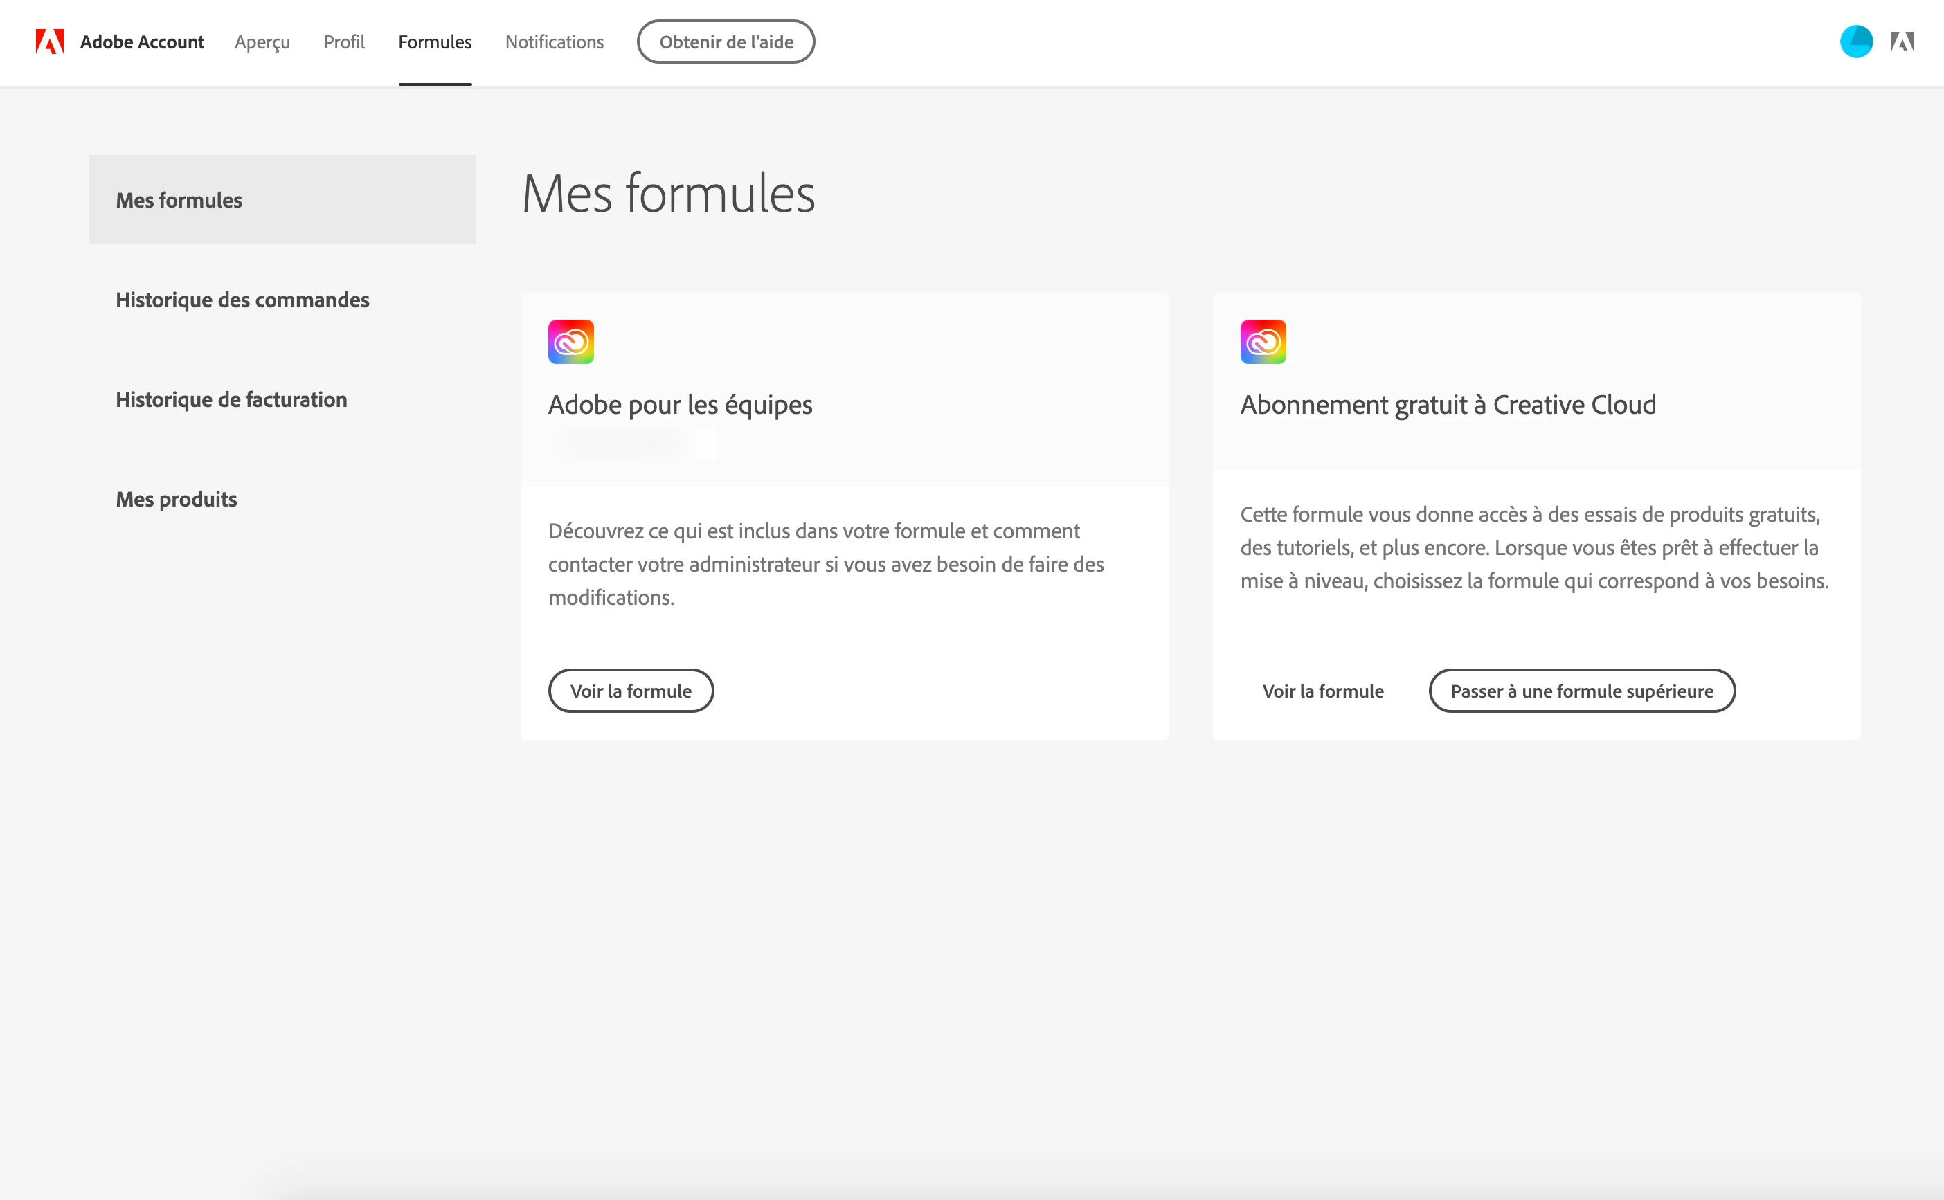The height and width of the screenshot is (1200, 1944).
Task: Select the Formules tab
Action: (x=434, y=42)
